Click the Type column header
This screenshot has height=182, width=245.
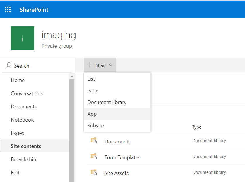(197, 127)
